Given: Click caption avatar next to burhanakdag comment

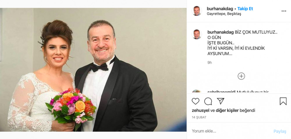Looking at the screenshot, I should click(x=197, y=34).
